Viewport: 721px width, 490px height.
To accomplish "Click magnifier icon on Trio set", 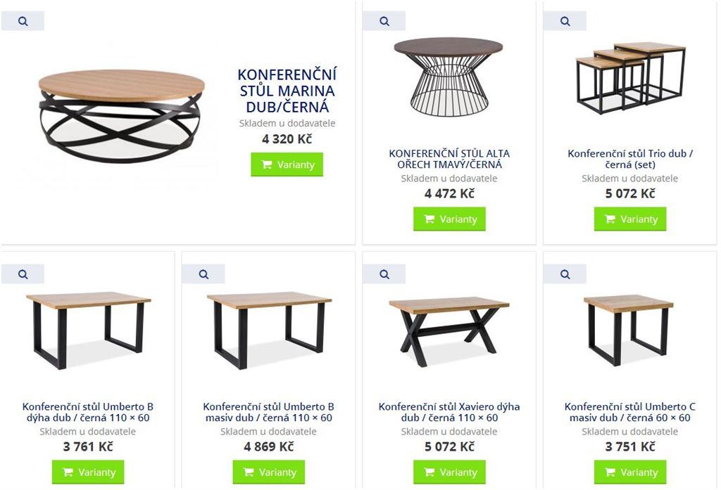I will tap(565, 21).
